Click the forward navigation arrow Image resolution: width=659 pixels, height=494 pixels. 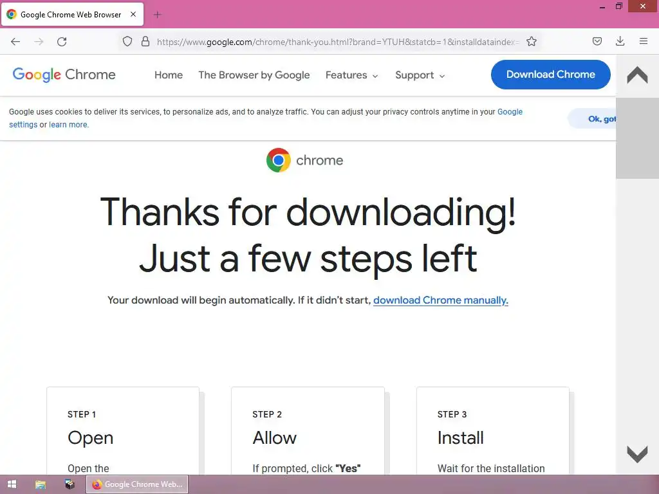click(x=39, y=42)
